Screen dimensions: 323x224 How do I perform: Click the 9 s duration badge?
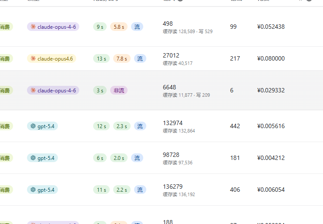pyautogui.click(x=100, y=27)
